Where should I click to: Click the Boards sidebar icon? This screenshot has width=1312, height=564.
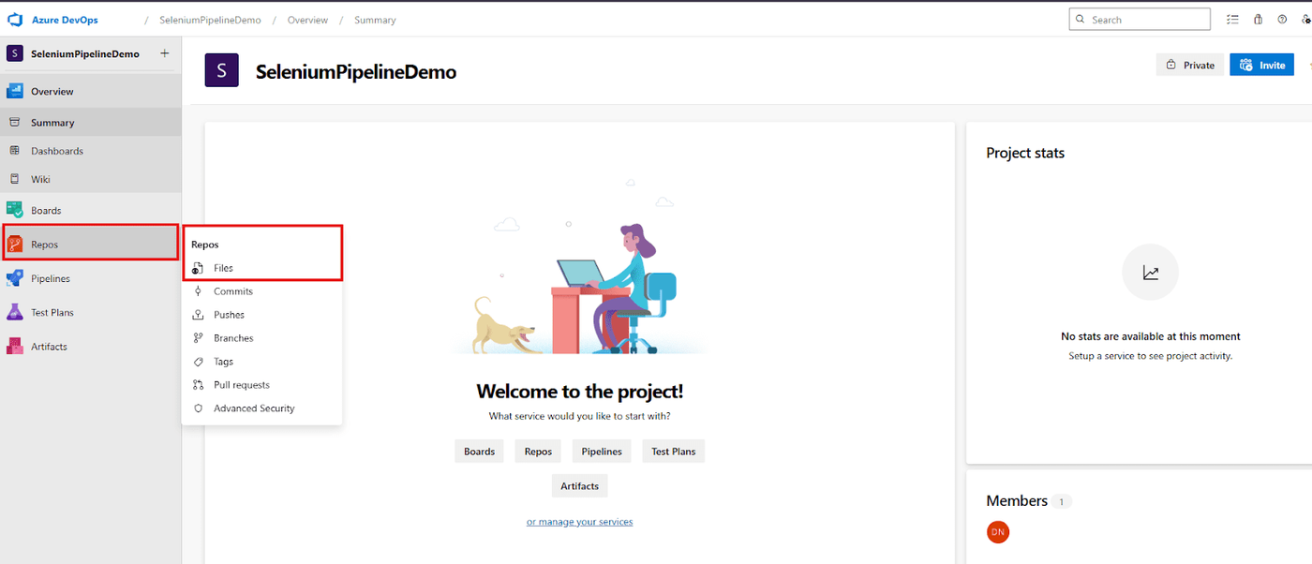(15, 211)
